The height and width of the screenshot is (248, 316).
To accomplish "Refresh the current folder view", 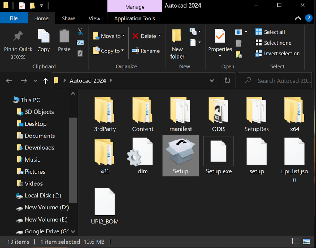I will point(227,80).
